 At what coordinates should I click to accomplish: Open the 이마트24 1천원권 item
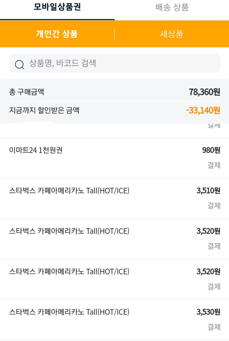[x=36, y=150]
